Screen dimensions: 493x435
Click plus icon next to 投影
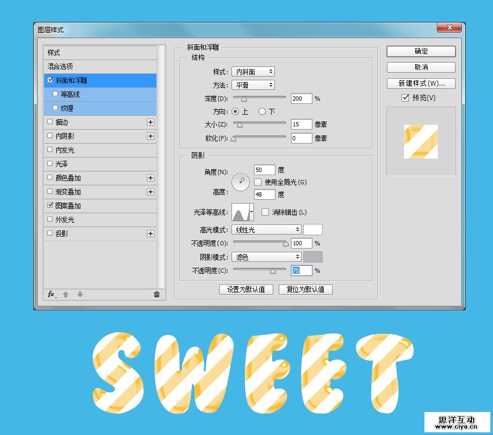(x=151, y=234)
